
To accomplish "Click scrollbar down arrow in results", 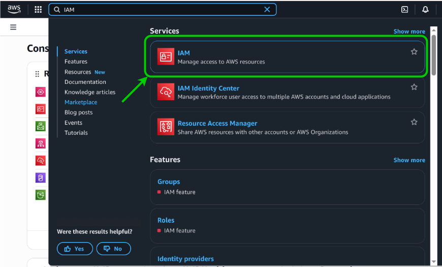I will [433, 262].
